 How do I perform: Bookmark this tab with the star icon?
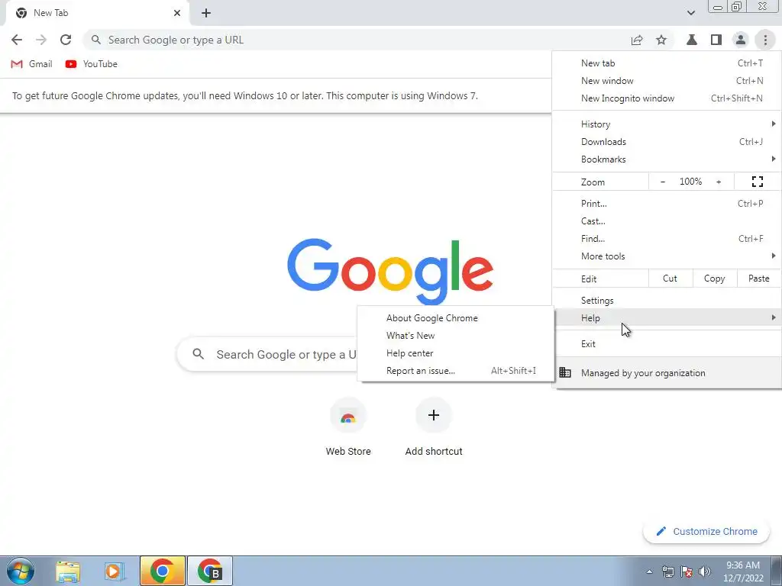tap(661, 40)
